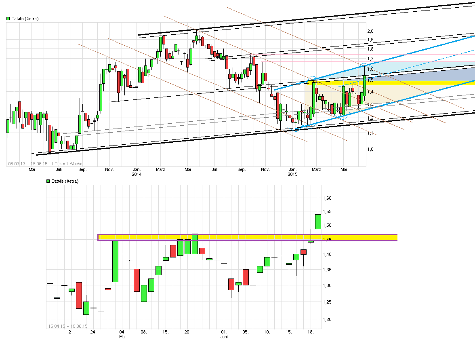
Task: Click the 1,5 price label on upper axis
Action: click(370, 80)
